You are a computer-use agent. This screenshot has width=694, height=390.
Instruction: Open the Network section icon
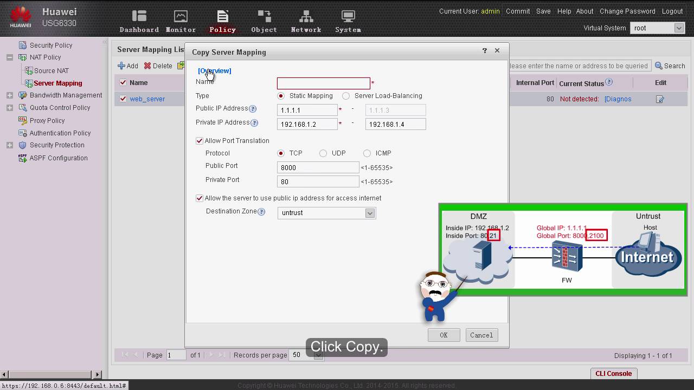[306, 16]
